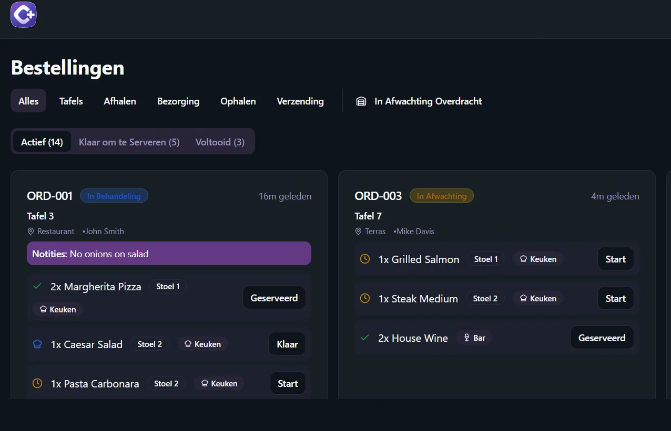Select the Actief (14) status tab
Image resolution: width=671 pixels, height=431 pixels.
pyautogui.click(x=42, y=142)
